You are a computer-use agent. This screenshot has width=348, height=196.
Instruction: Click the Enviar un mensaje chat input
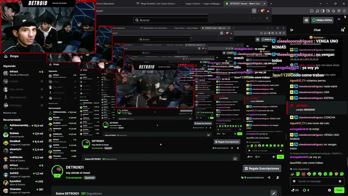[x=317, y=181]
